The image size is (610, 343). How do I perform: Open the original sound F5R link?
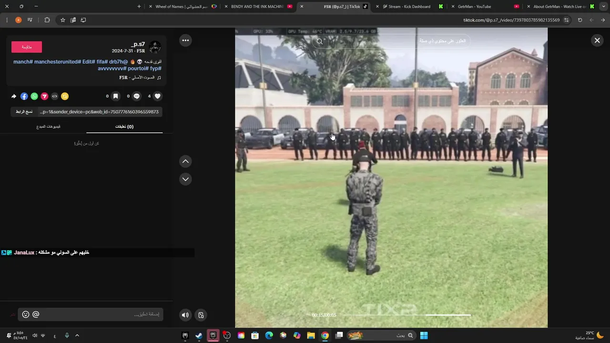click(140, 77)
